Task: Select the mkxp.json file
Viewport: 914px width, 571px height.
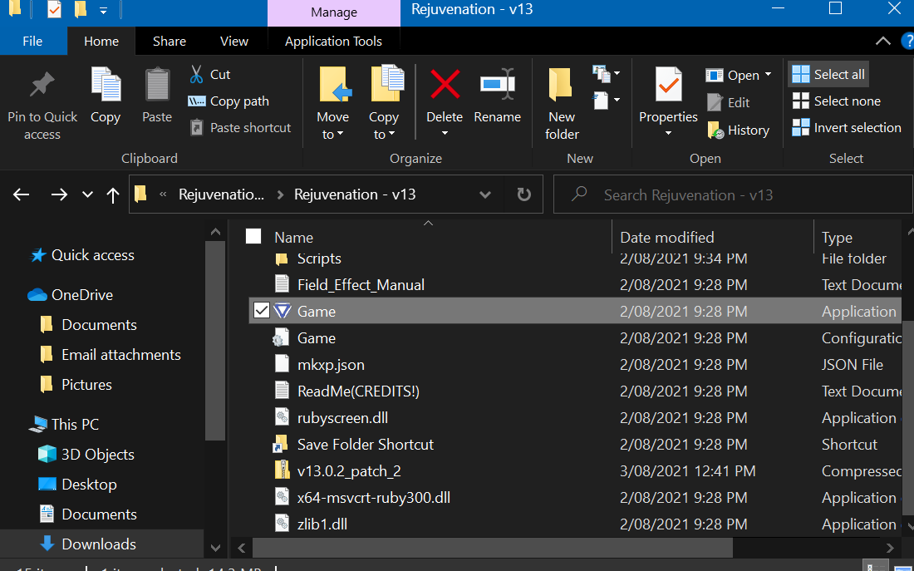Action: [331, 365]
